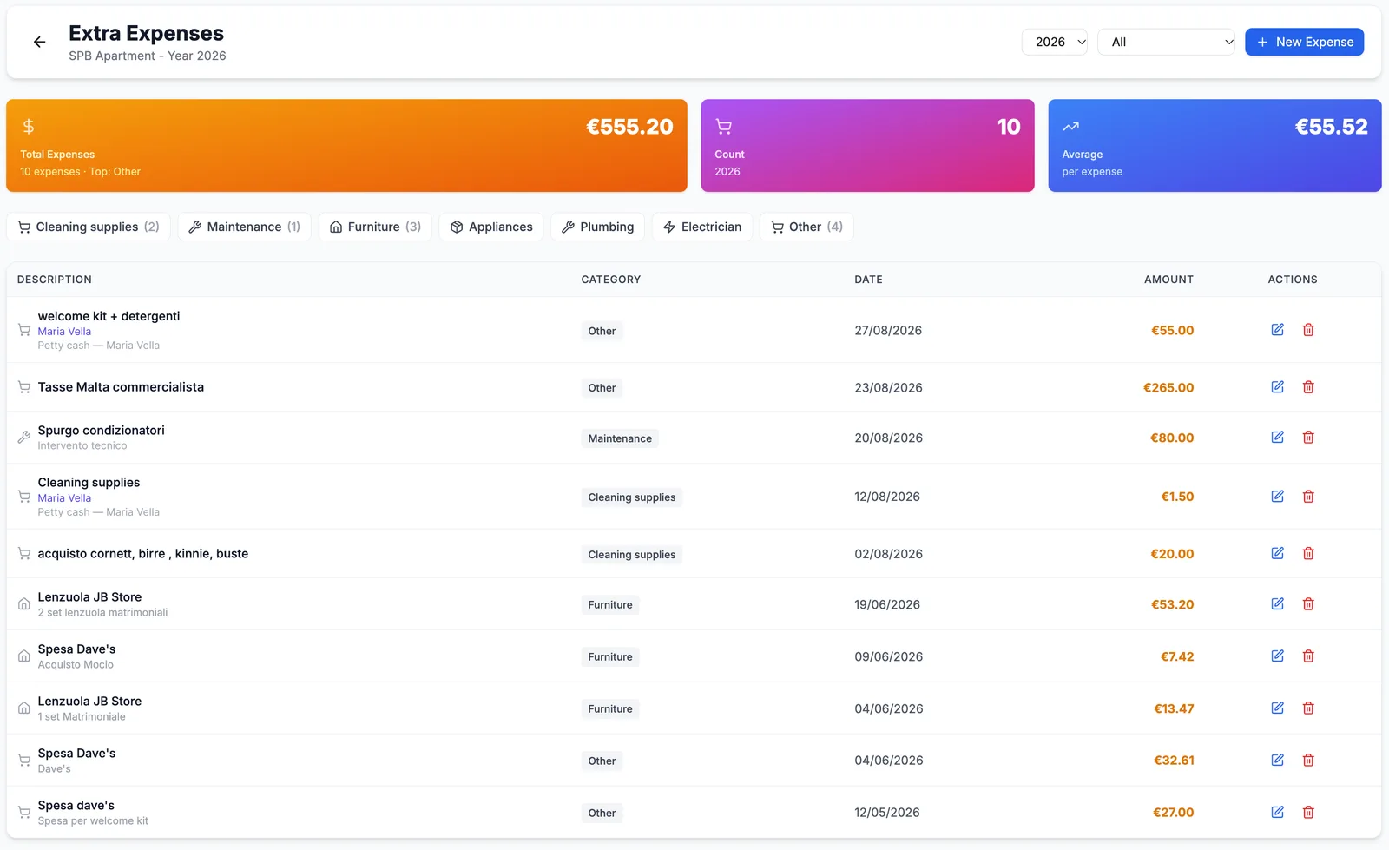
Task: Click the AMOUNT column header
Action: 1168,280
